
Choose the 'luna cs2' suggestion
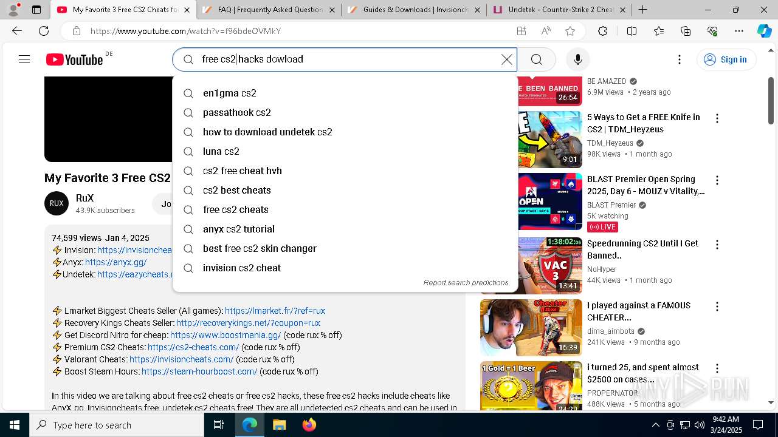[345, 151]
